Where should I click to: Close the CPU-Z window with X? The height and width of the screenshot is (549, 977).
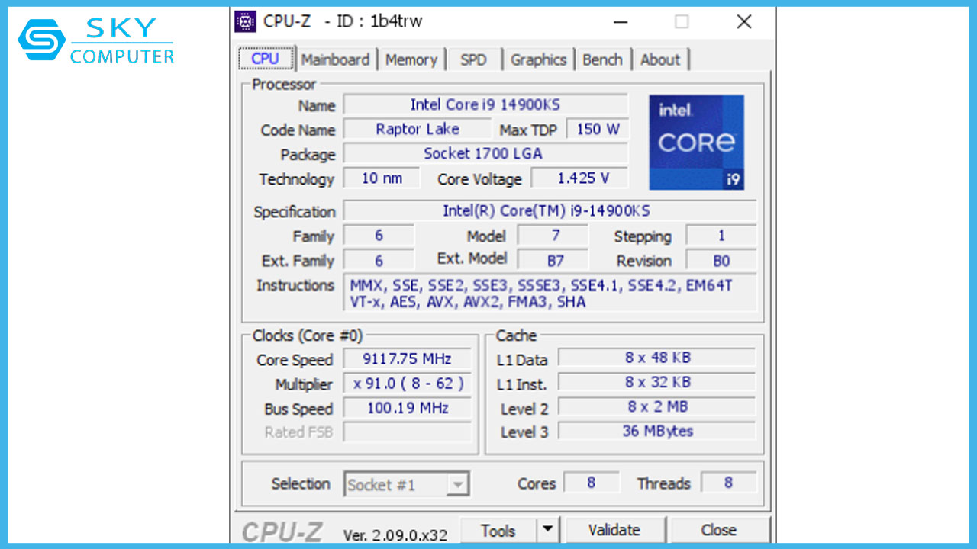click(743, 22)
